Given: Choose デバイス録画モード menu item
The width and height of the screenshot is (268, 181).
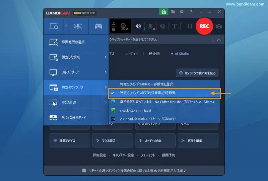Looking at the screenshot, I should [76, 118].
